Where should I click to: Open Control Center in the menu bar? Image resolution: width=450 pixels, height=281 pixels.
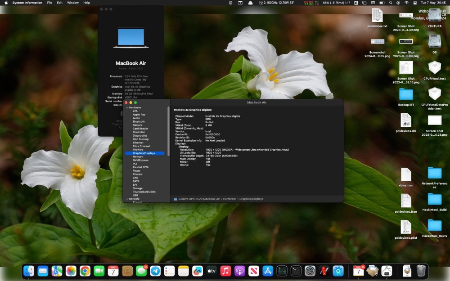[415, 3]
